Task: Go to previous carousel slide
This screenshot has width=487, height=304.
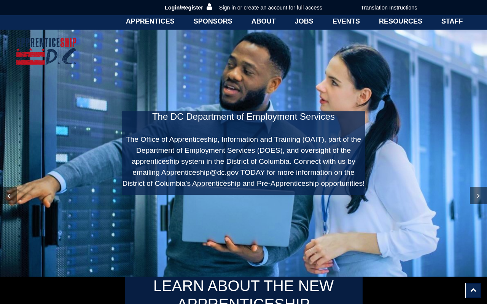Action: [x=8, y=196]
